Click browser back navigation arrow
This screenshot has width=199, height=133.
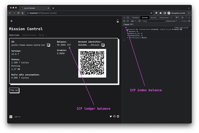(x=10, y=13)
